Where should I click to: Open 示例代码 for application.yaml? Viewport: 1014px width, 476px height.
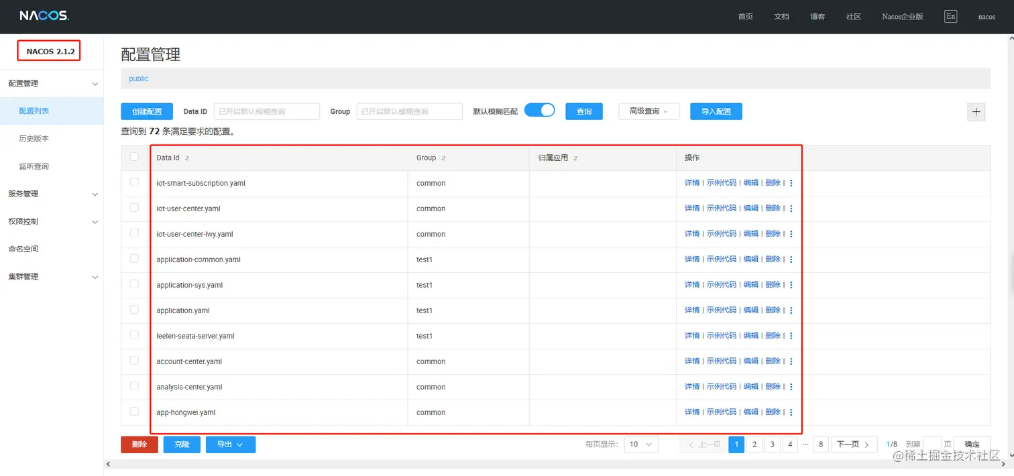(x=721, y=310)
